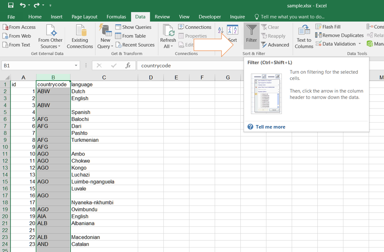Open the Page Layout tab
The height and width of the screenshot is (252, 384).
(x=84, y=17)
